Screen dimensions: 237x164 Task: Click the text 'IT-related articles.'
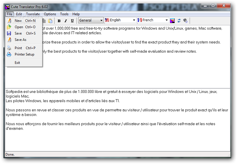[86, 33]
